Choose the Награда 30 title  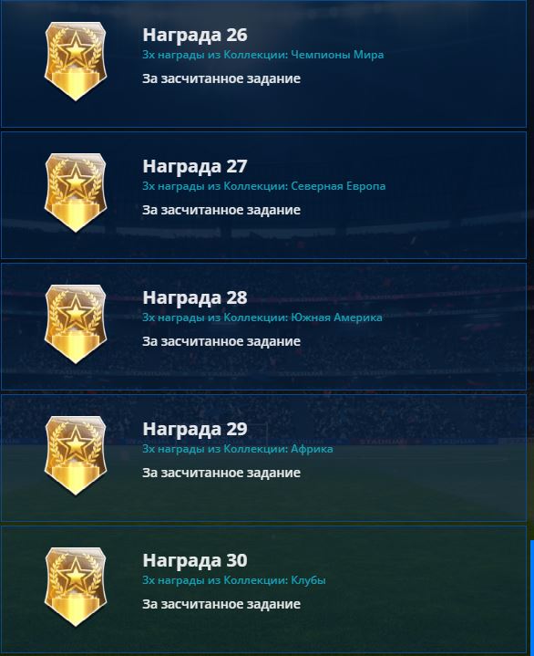point(195,560)
